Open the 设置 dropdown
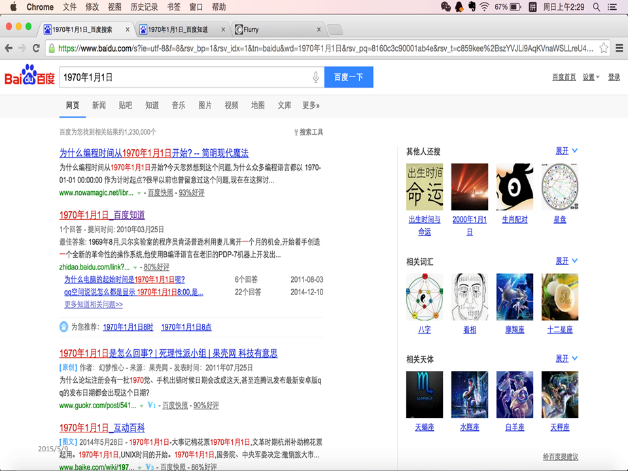 point(591,77)
